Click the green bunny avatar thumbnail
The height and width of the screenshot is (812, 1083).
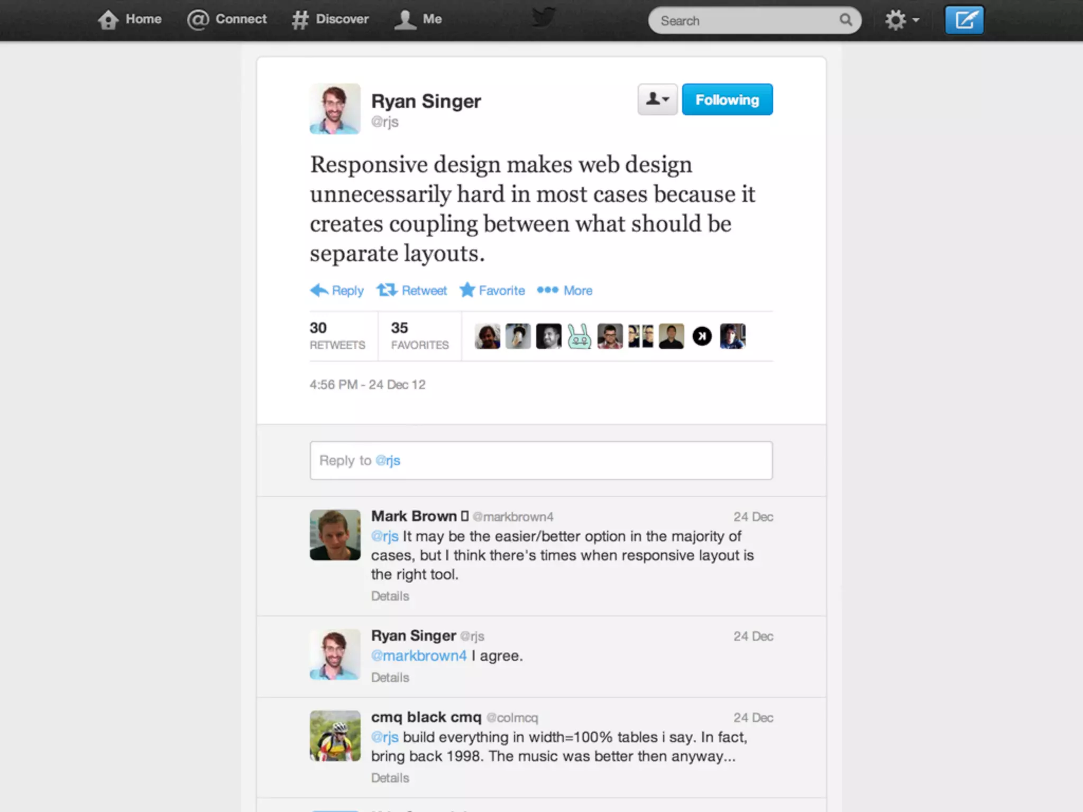click(579, 336)
